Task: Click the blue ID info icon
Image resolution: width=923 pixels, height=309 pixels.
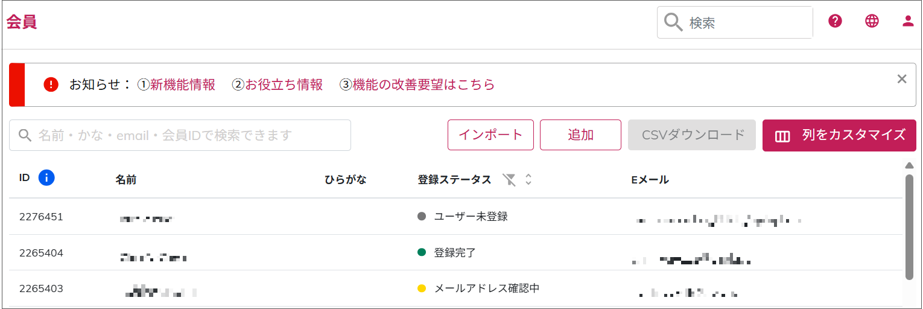Action: point(46,177)
